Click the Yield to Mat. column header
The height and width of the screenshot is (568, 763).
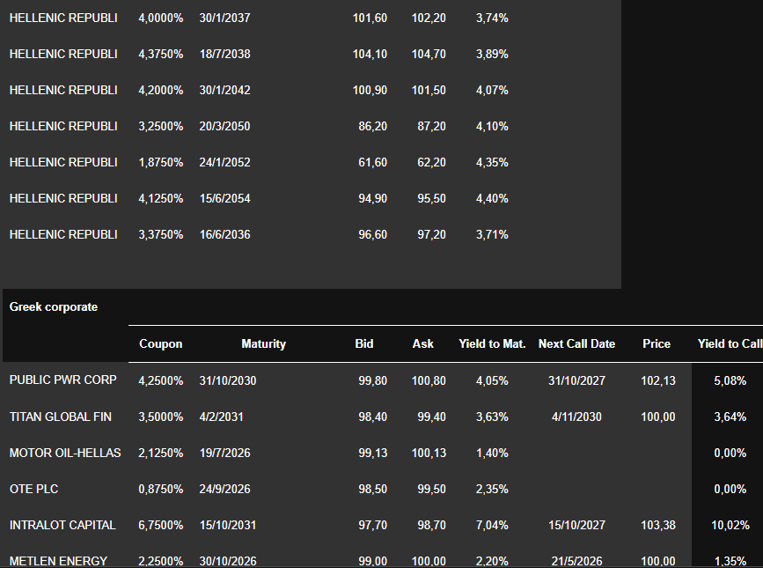(493, 344)
